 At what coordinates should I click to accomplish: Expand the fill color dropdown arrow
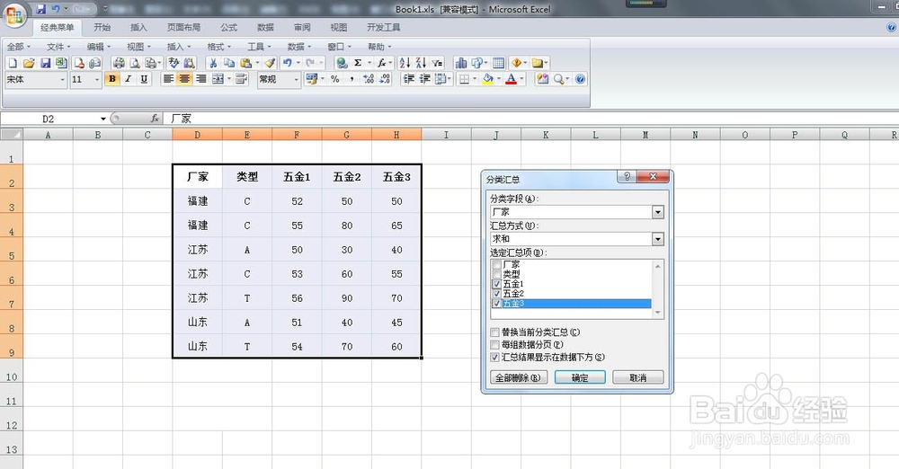tap(498, 79)
